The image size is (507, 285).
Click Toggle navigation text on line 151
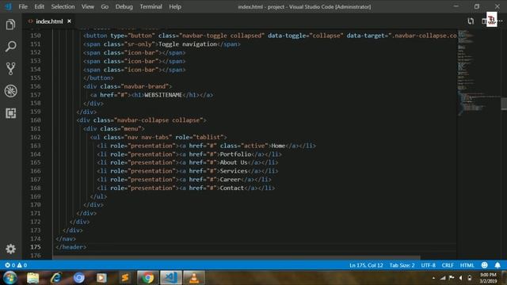tap(188, 44)
